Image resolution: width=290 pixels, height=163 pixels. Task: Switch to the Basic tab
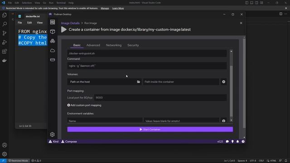tap(77, 45)
